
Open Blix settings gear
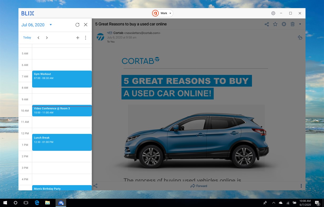(273, 13)
